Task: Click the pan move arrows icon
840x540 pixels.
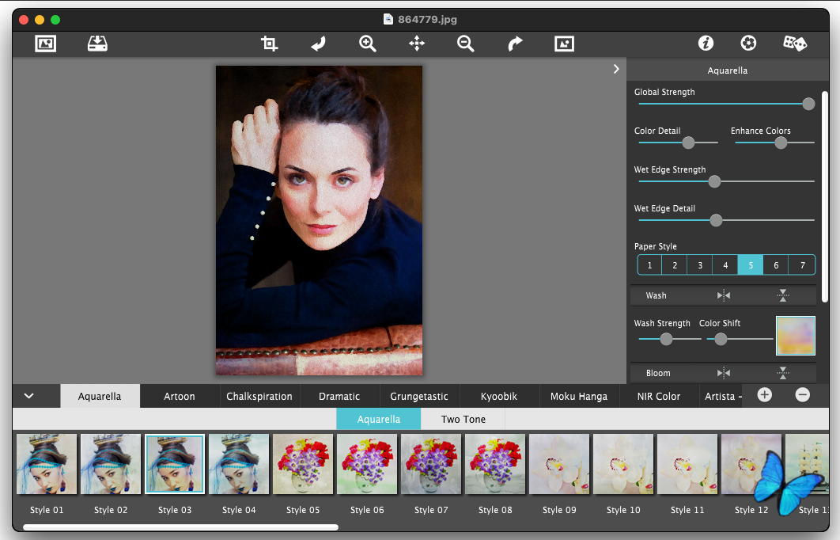Action: [417, 44]
